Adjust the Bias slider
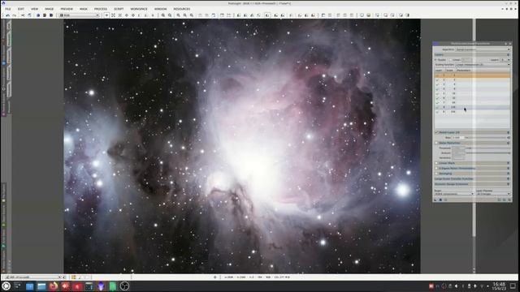 point(486,137)
